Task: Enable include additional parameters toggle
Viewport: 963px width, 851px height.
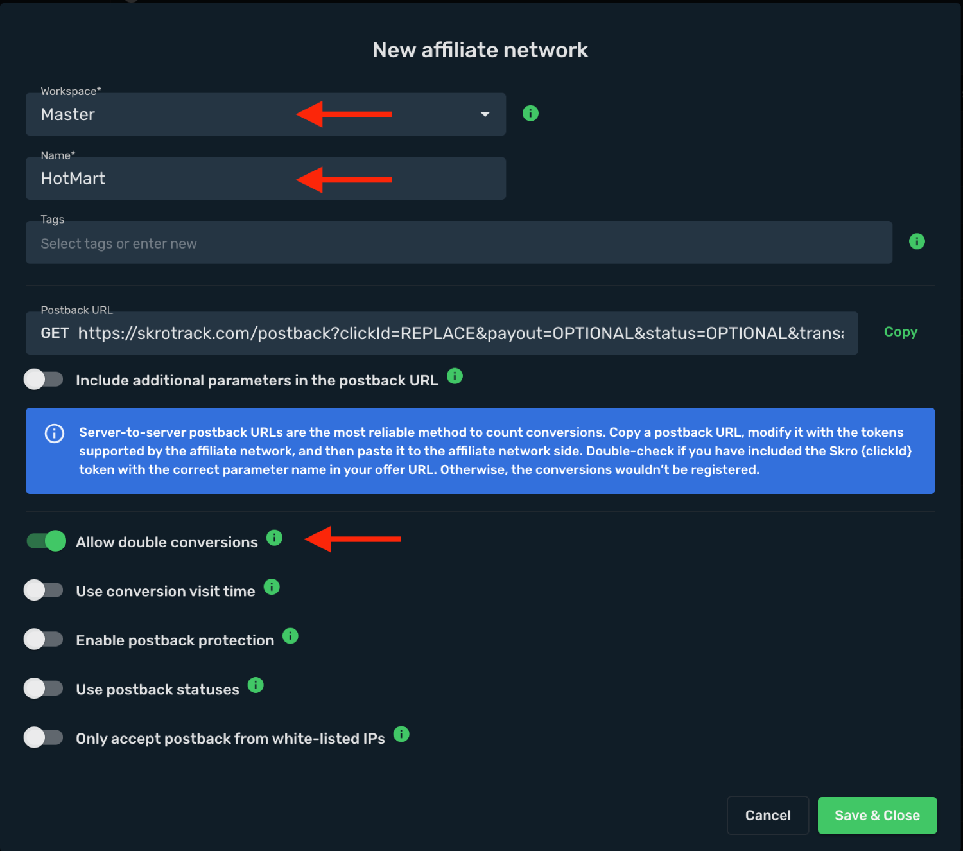Action: (44, 380)
